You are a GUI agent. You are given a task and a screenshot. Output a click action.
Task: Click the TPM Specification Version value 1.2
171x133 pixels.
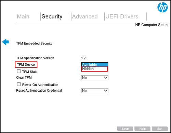pos(83,58)
